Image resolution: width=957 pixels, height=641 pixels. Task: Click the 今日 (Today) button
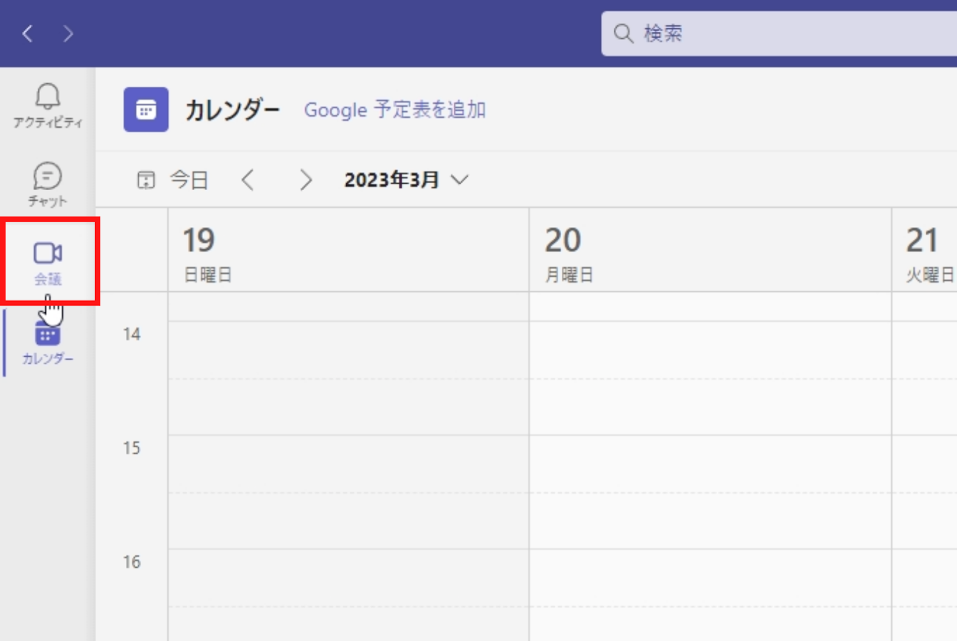pyautogui.click(x=189, y=180)
